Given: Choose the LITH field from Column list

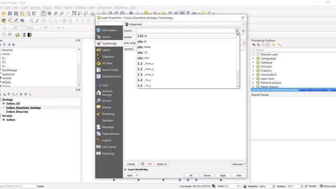Looking at the screenshot, I should coord(187,58).
